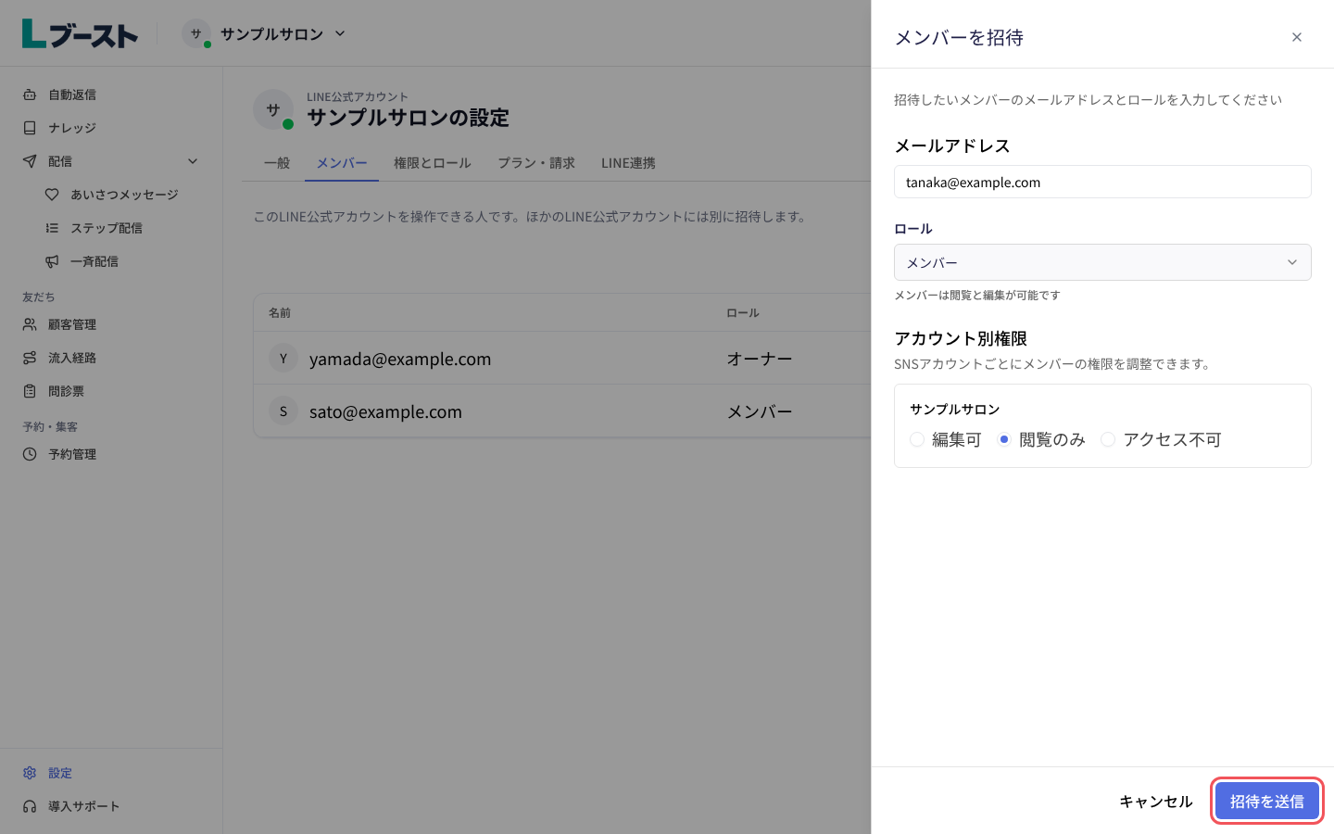Viewport: 1334px width, 834px height.
Task: Open the LINE連携 tab
Action: (x=628, y=163)
